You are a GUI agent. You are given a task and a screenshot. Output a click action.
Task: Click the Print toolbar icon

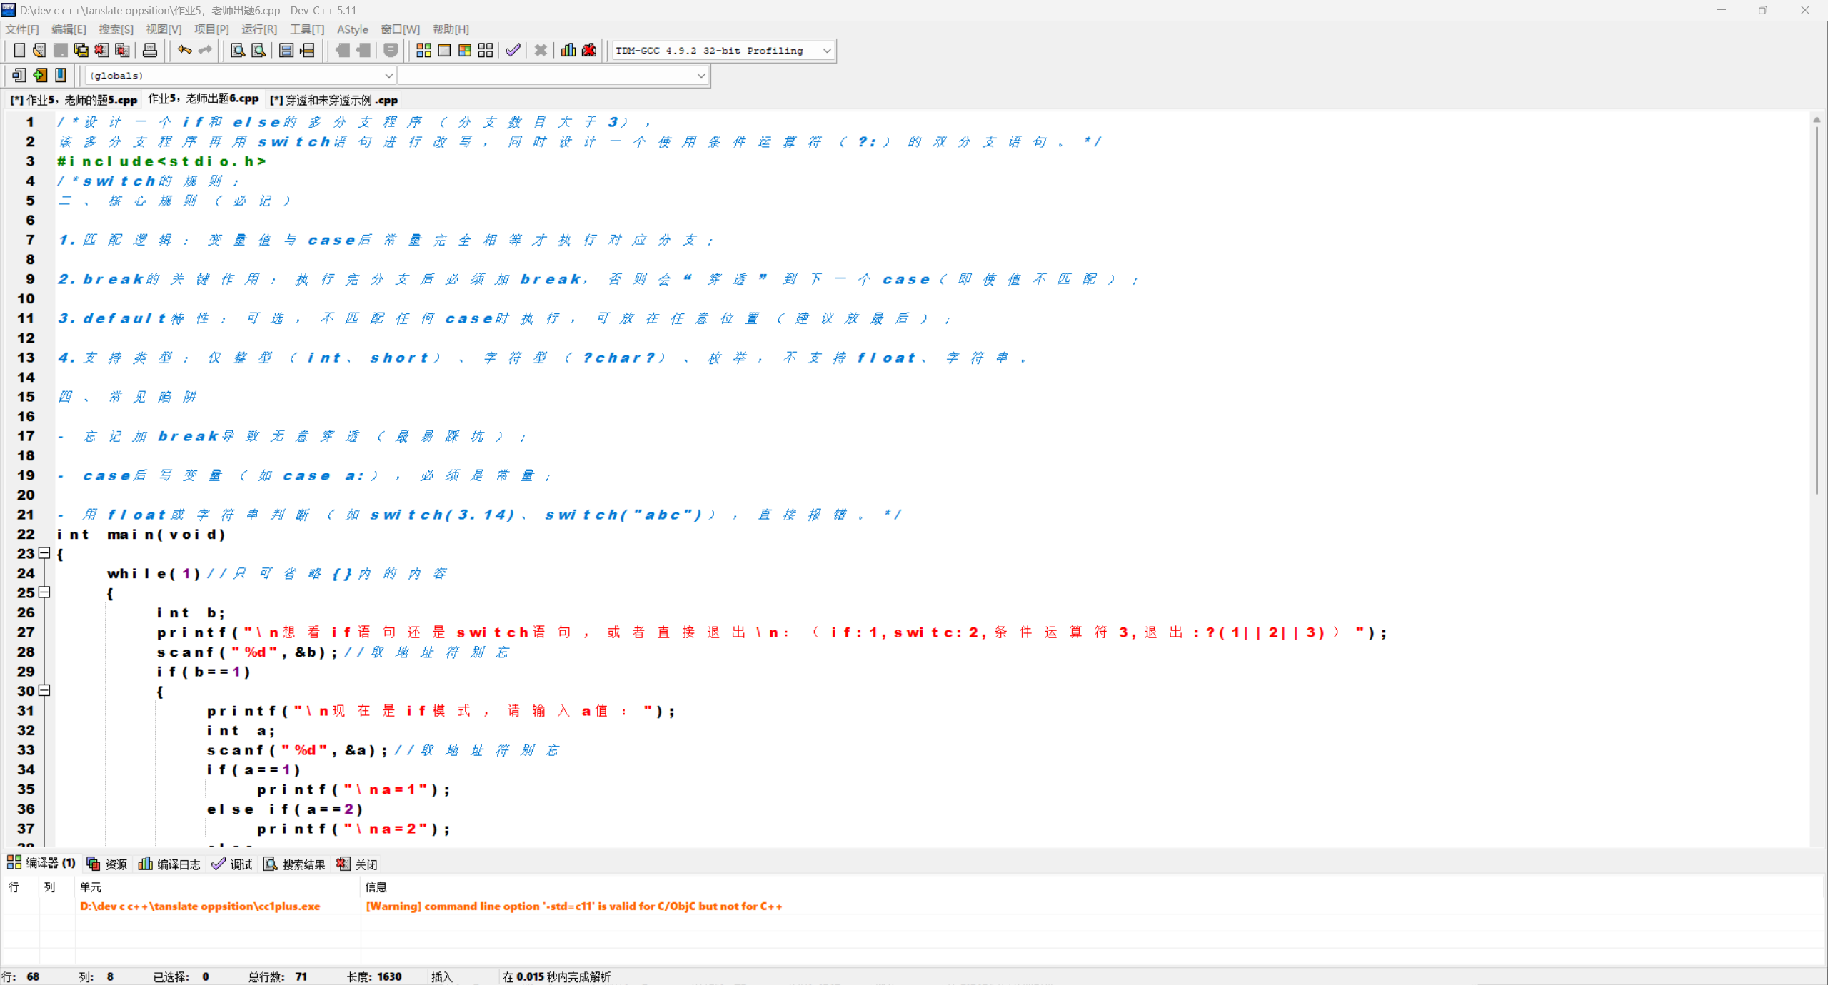[x=150, y=50]
